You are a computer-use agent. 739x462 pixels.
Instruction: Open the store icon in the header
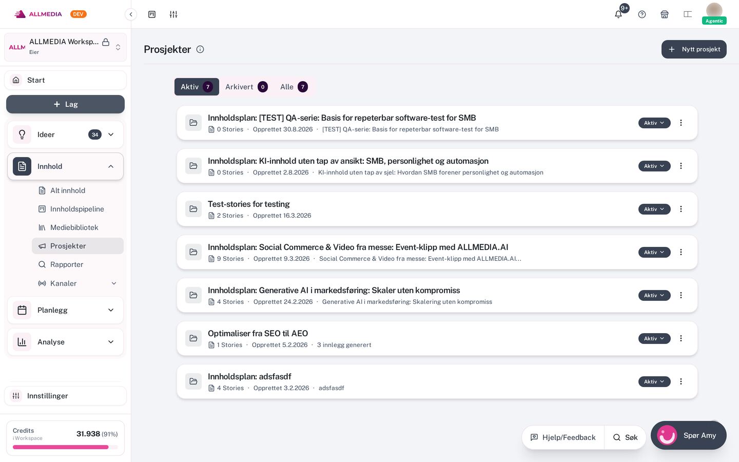(x=665, y=14)
